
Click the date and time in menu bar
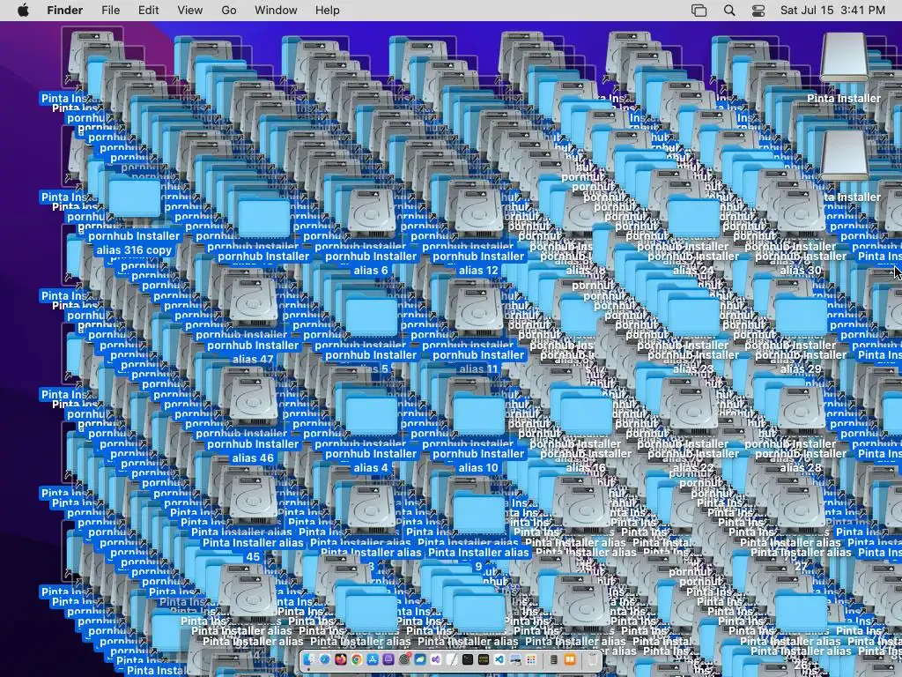click(x=832, y=11)
